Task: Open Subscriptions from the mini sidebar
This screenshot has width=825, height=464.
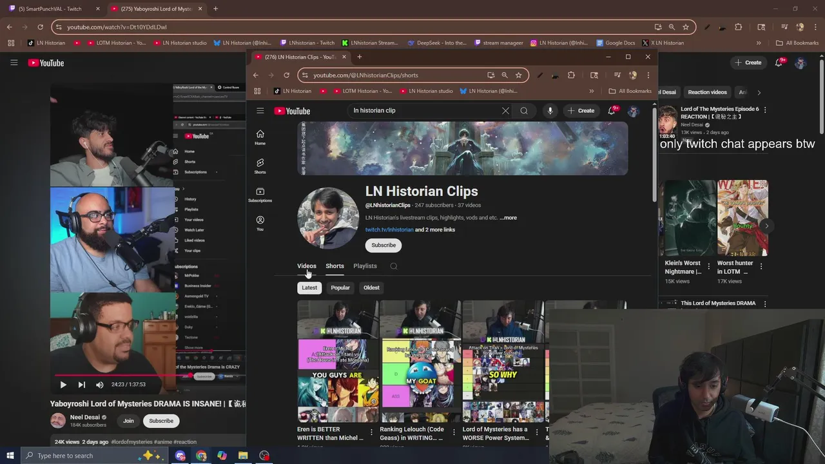Action: click(260, 195)
